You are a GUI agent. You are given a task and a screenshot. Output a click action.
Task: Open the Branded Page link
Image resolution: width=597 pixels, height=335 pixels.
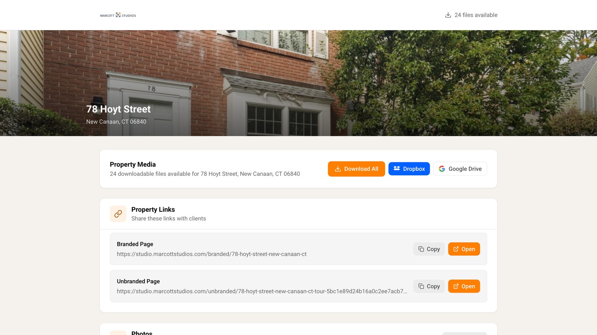point(464,249)
